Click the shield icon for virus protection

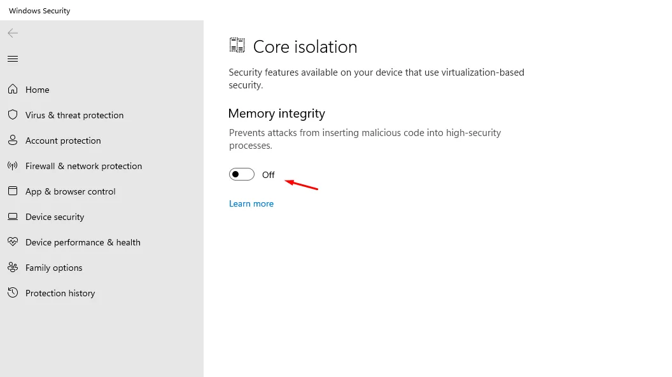[x=13, y=114]
